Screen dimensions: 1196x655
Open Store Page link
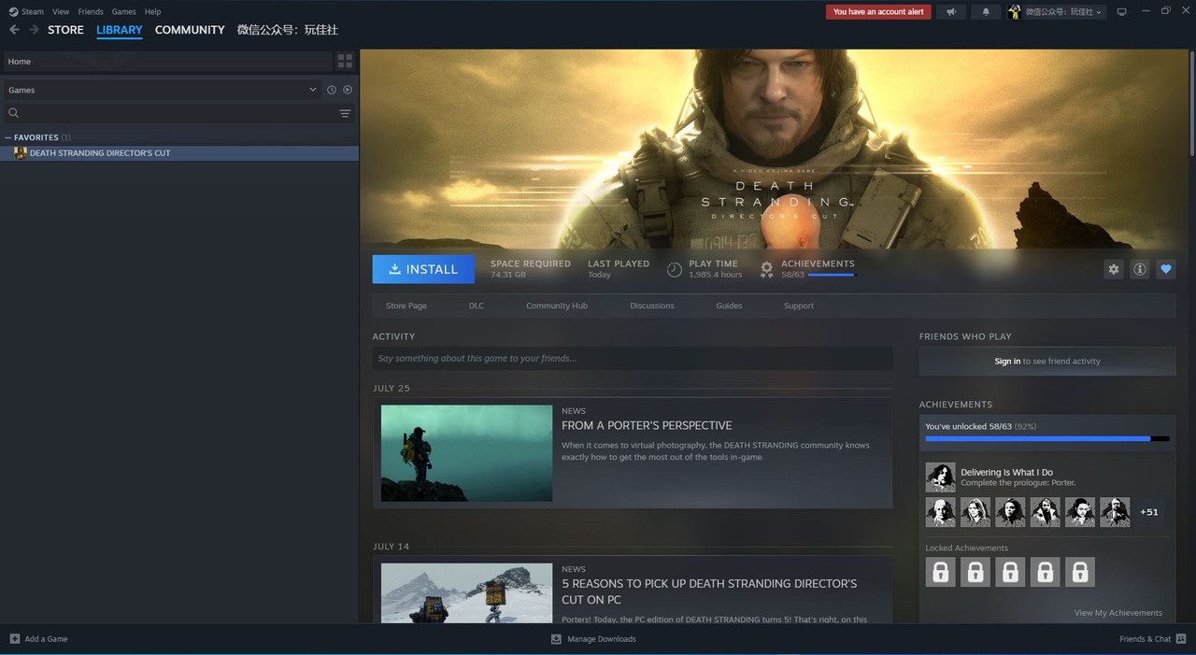[x=406, y=306]
